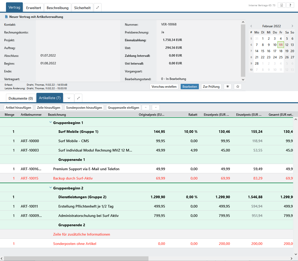Click Sonderposten hinzufügen button
This screenshot has height=261, width=298.
click(84, 108)
